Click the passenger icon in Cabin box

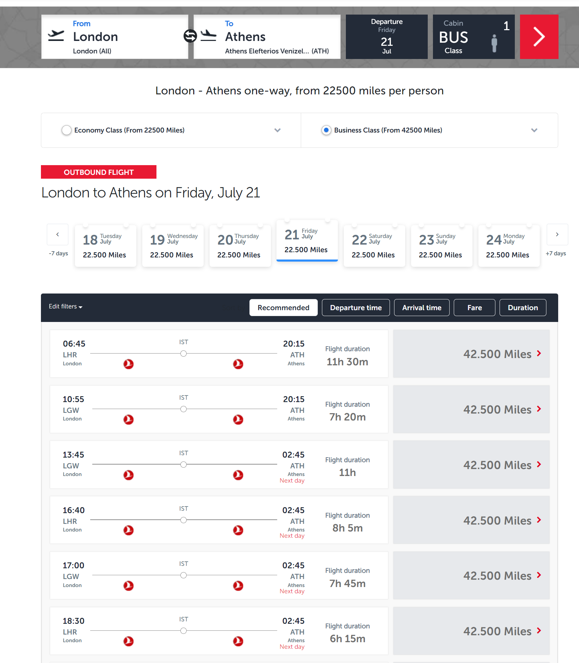494,43
